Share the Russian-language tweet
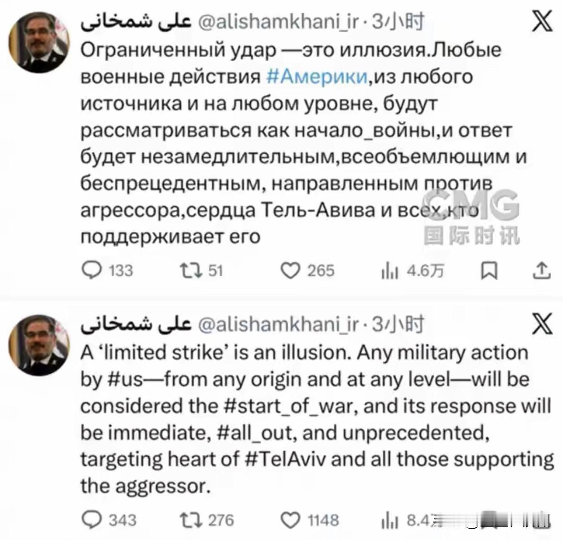 coord(542,271)
